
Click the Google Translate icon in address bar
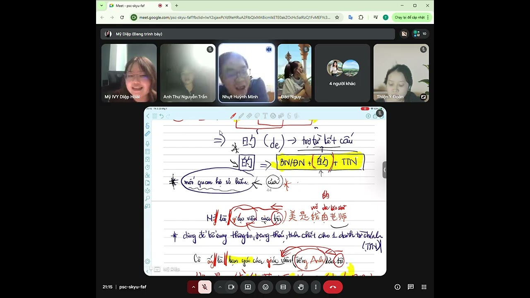(351, 17)
